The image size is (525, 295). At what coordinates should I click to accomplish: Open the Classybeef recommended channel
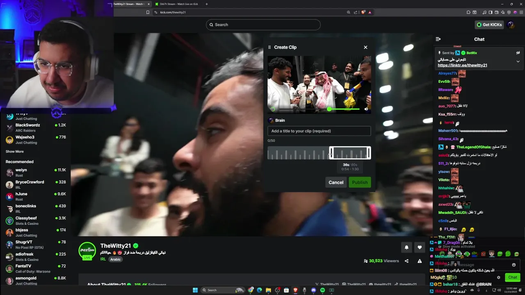point(36,220)
